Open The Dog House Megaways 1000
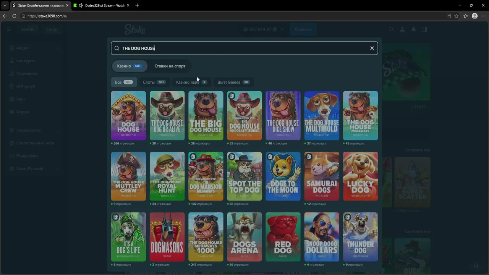Image resolution: width=489 pixels, height=275 pixels. point(206,237)
